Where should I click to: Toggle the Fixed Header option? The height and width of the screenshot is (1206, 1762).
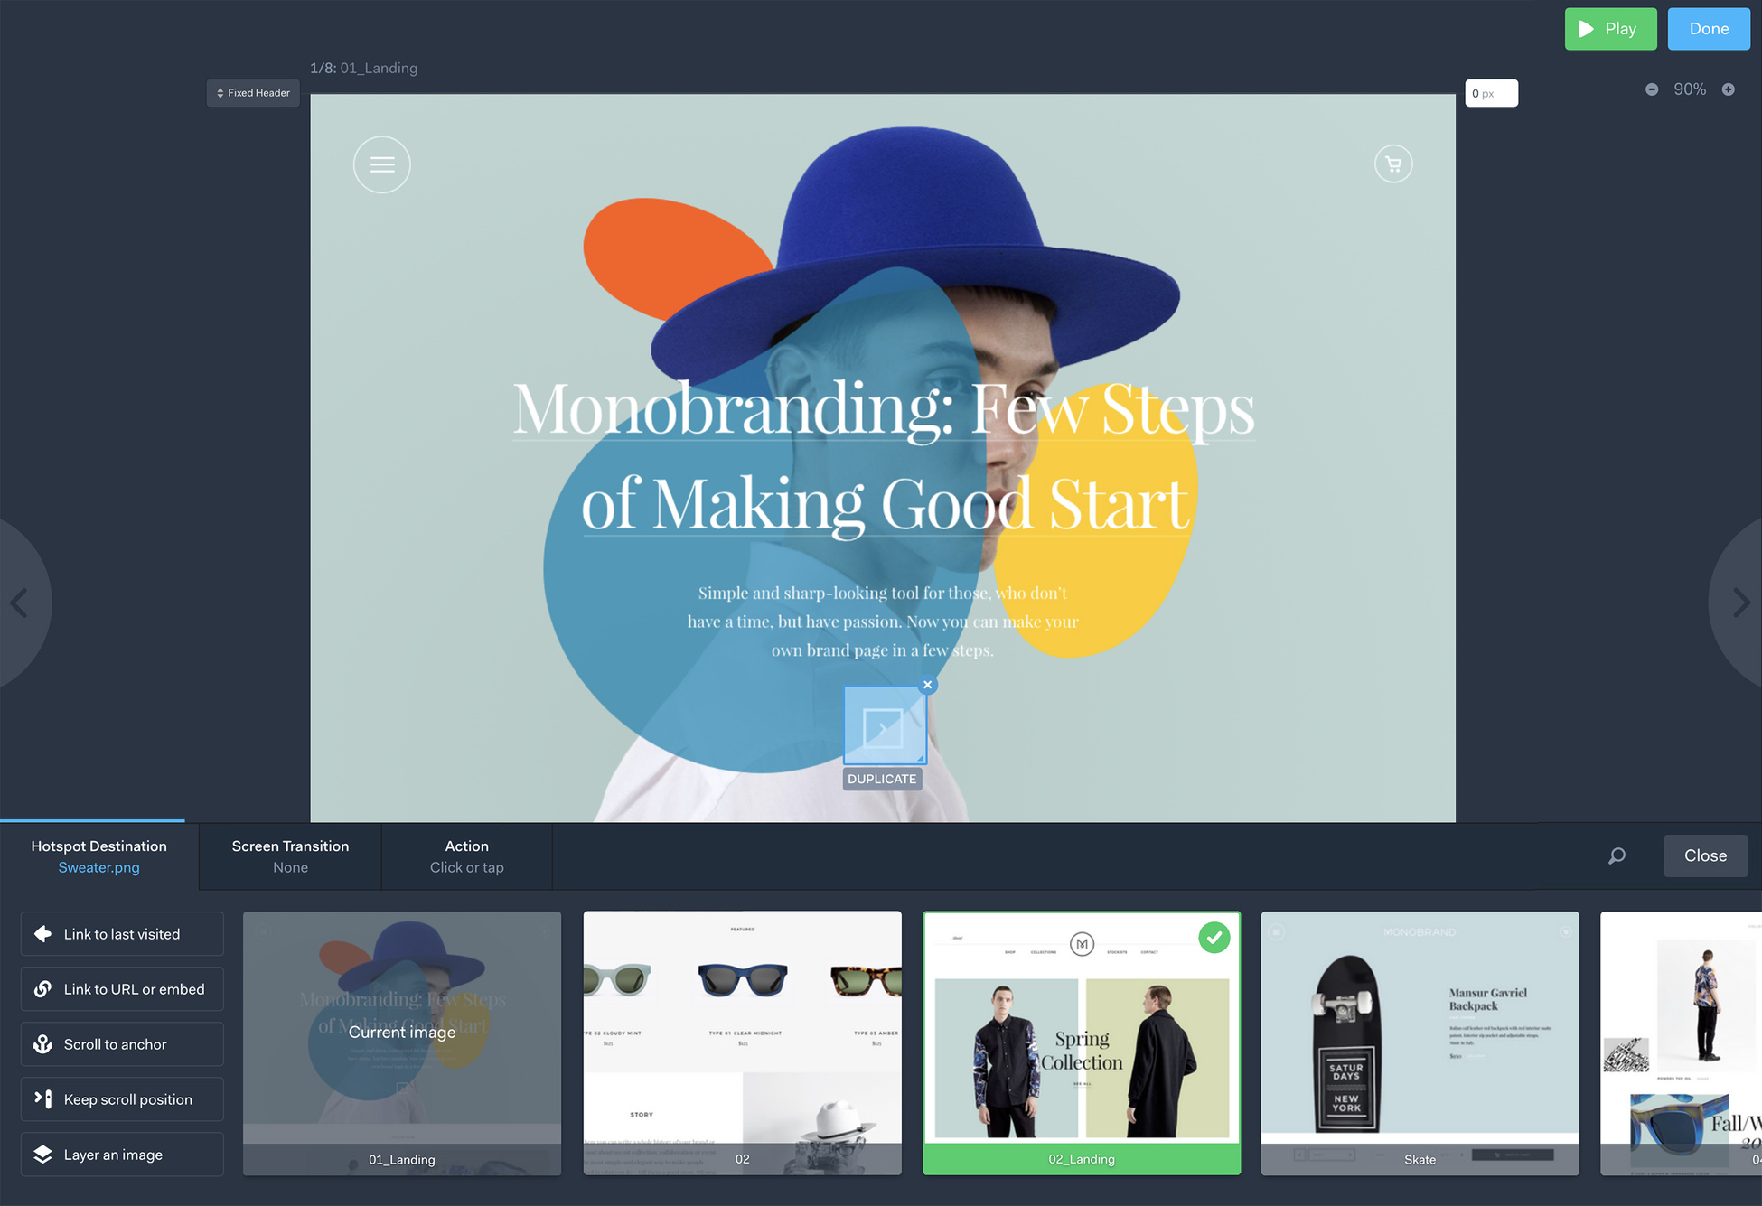click(x=252, y=92)
